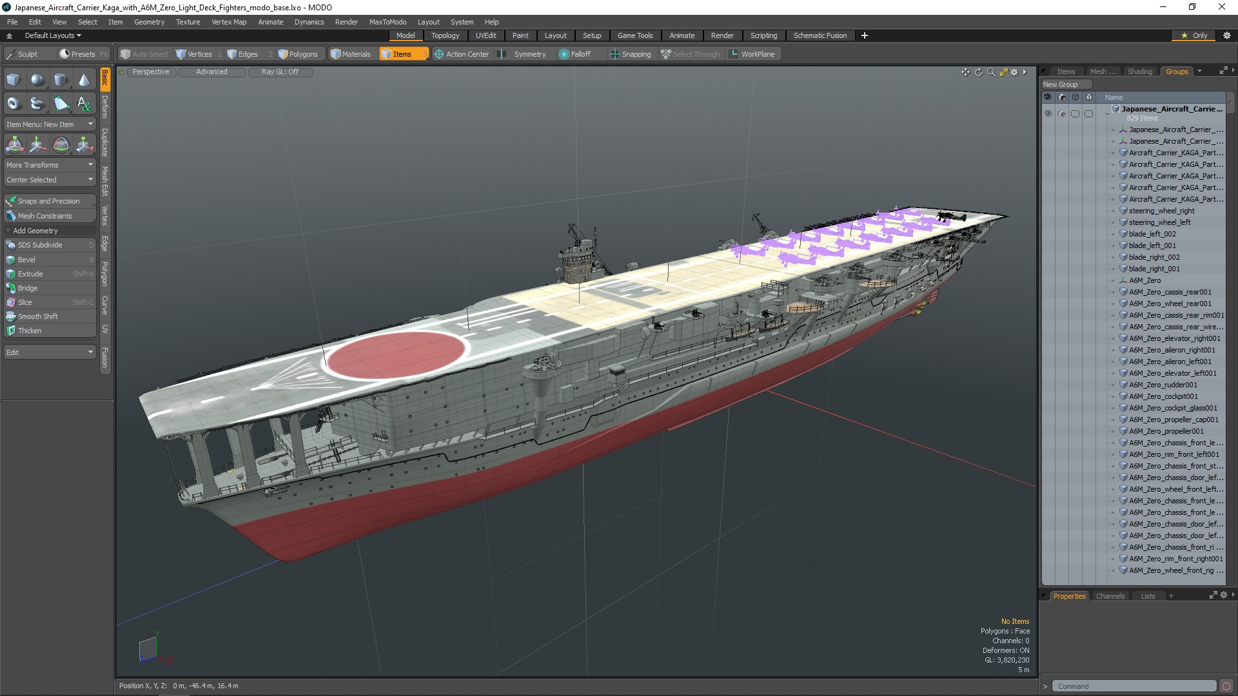Open the Default Layouts dropdown

(x=52, y=35)
